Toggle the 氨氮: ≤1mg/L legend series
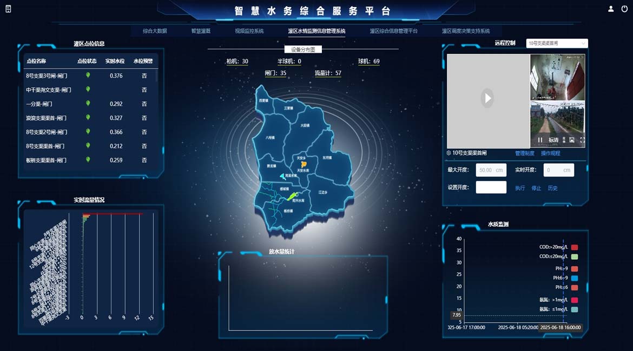 coord(574,309)
